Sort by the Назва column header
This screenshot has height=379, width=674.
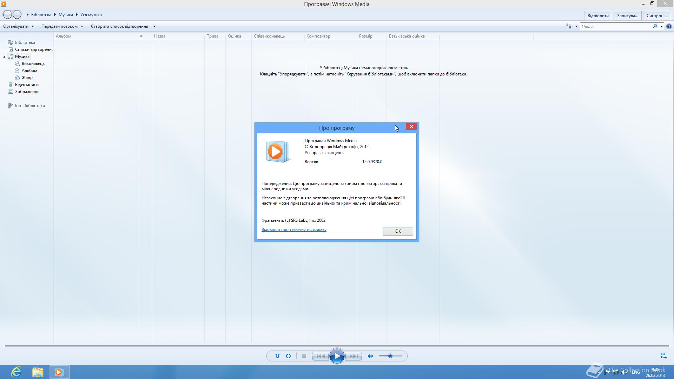178,36
